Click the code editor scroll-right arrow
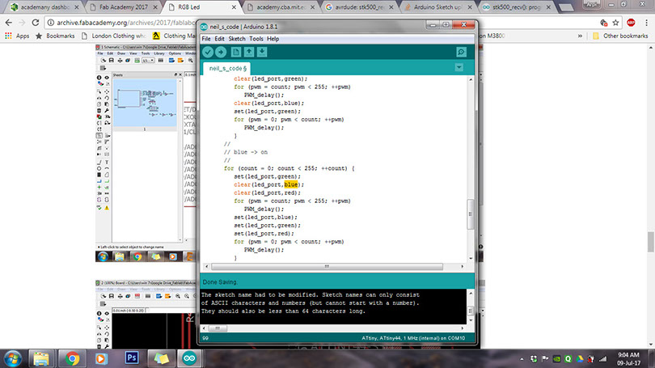Screen dimensions: 655x368 point(462,267)
